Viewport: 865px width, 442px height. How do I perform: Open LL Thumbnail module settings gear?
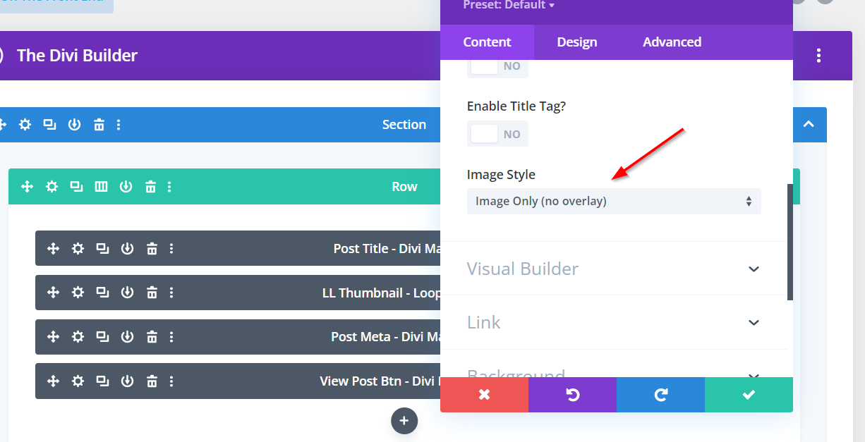pyautogui.click(x=78, y=293)
